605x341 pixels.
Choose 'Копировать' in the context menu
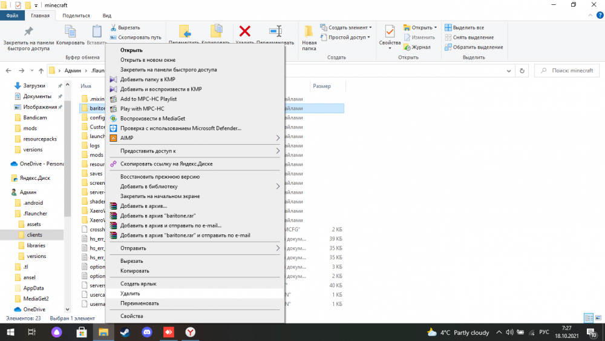tap(195, 271)
